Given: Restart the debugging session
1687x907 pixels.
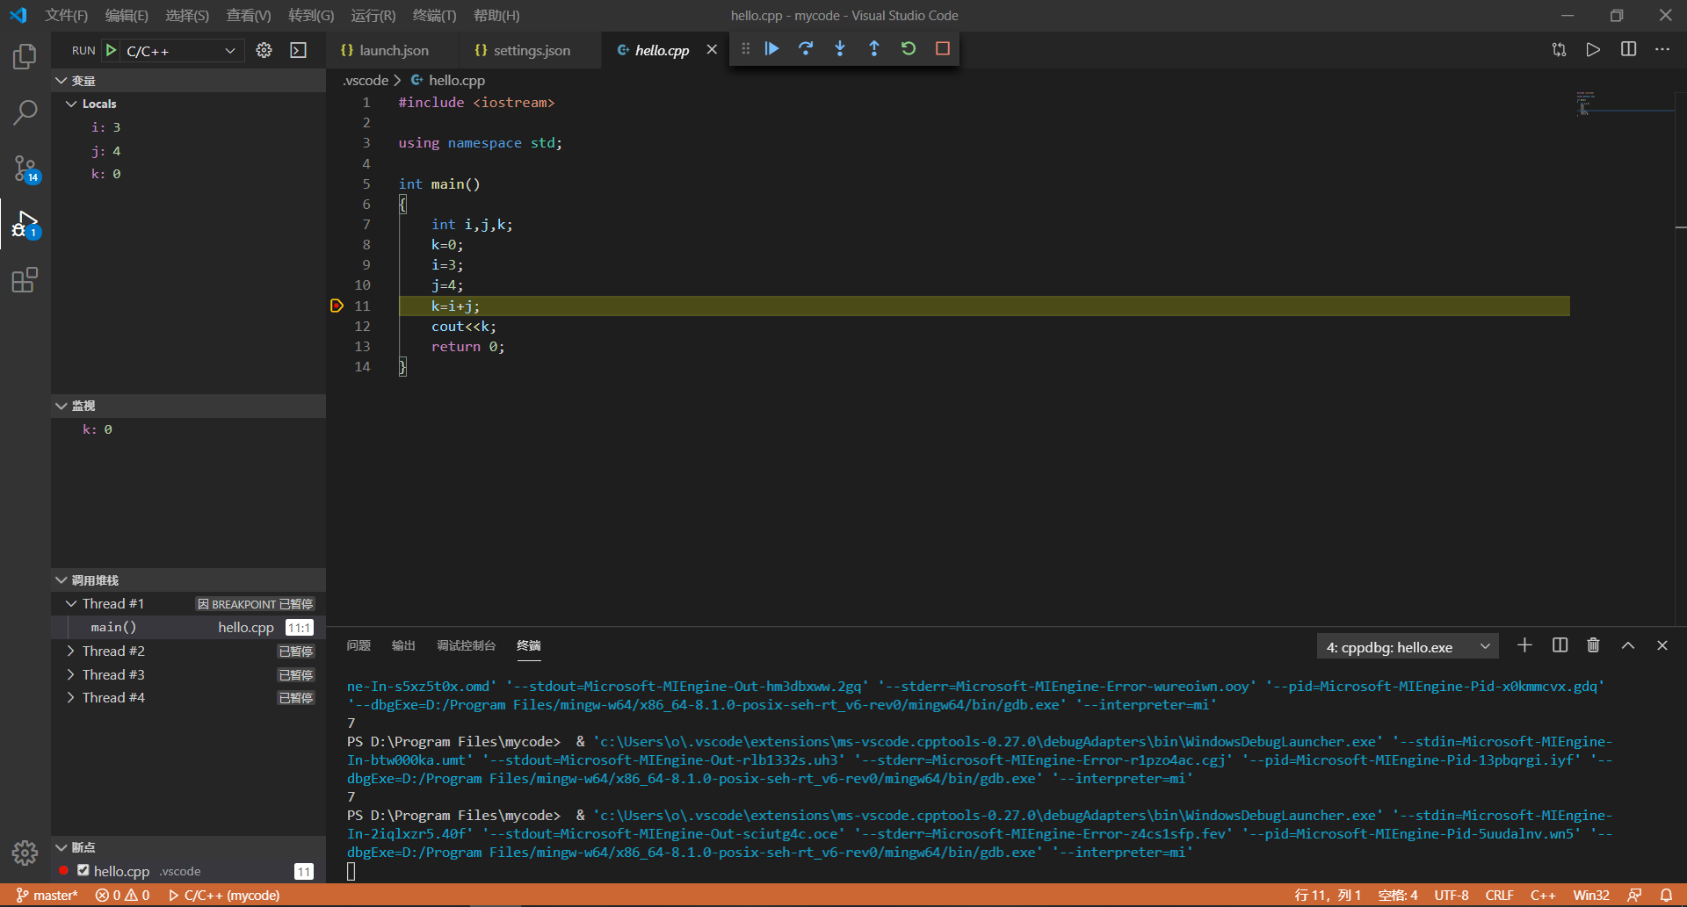Looking at the screenshot, I should click(909, 49).
